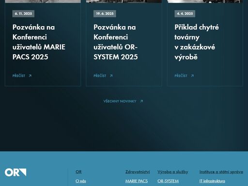Click PŘEČÍST on the OR-SYSTEM 2025 card
This screenshot has height=186, width=248.
pos(100,76)
